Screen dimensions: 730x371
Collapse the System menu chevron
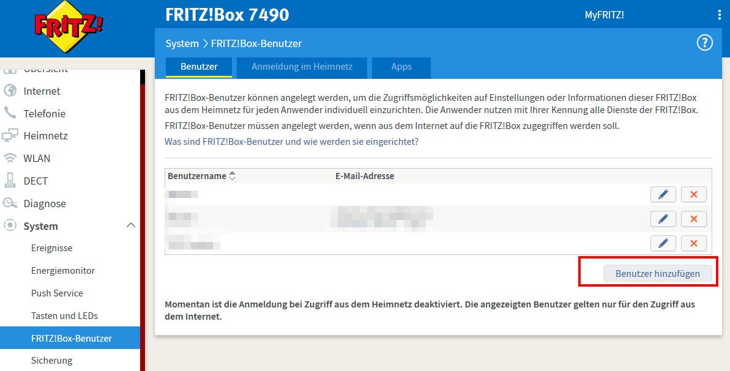(x=132, y=226)
